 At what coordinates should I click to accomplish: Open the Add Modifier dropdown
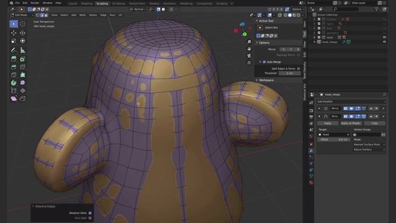click(351, 102)
